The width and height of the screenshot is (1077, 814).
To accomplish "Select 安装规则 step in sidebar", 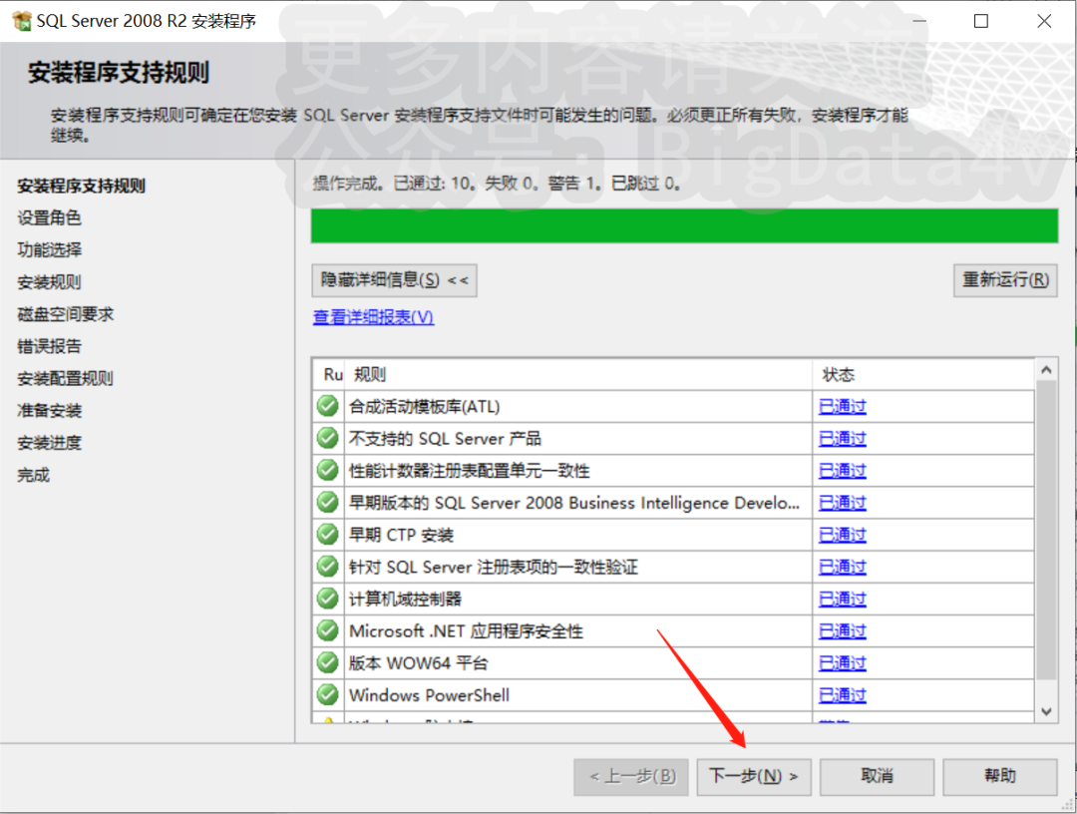I will point(50,282).
